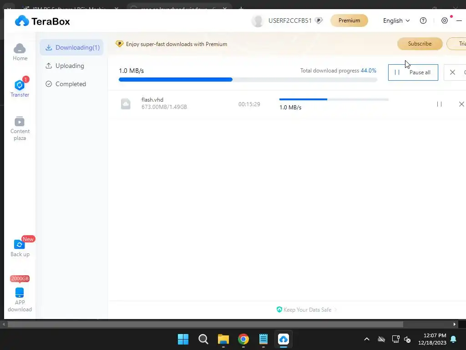Open the notification bell icon
The width and height of the screenshot is (466, 350).
coord(454,339)
